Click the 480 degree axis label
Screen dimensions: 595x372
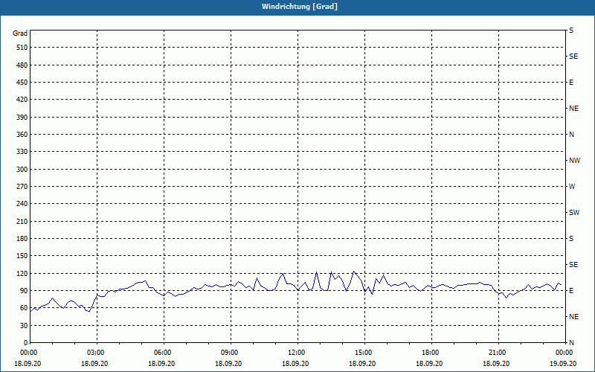(x=22, y=65)
